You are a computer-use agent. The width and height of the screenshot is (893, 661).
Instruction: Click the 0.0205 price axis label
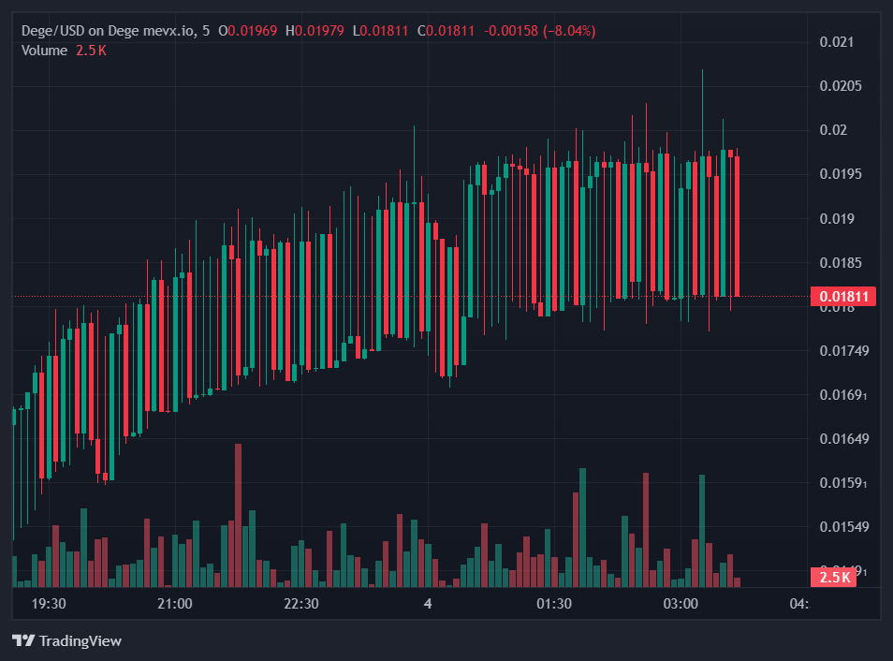pyautogui.click(x=840, y=86)
